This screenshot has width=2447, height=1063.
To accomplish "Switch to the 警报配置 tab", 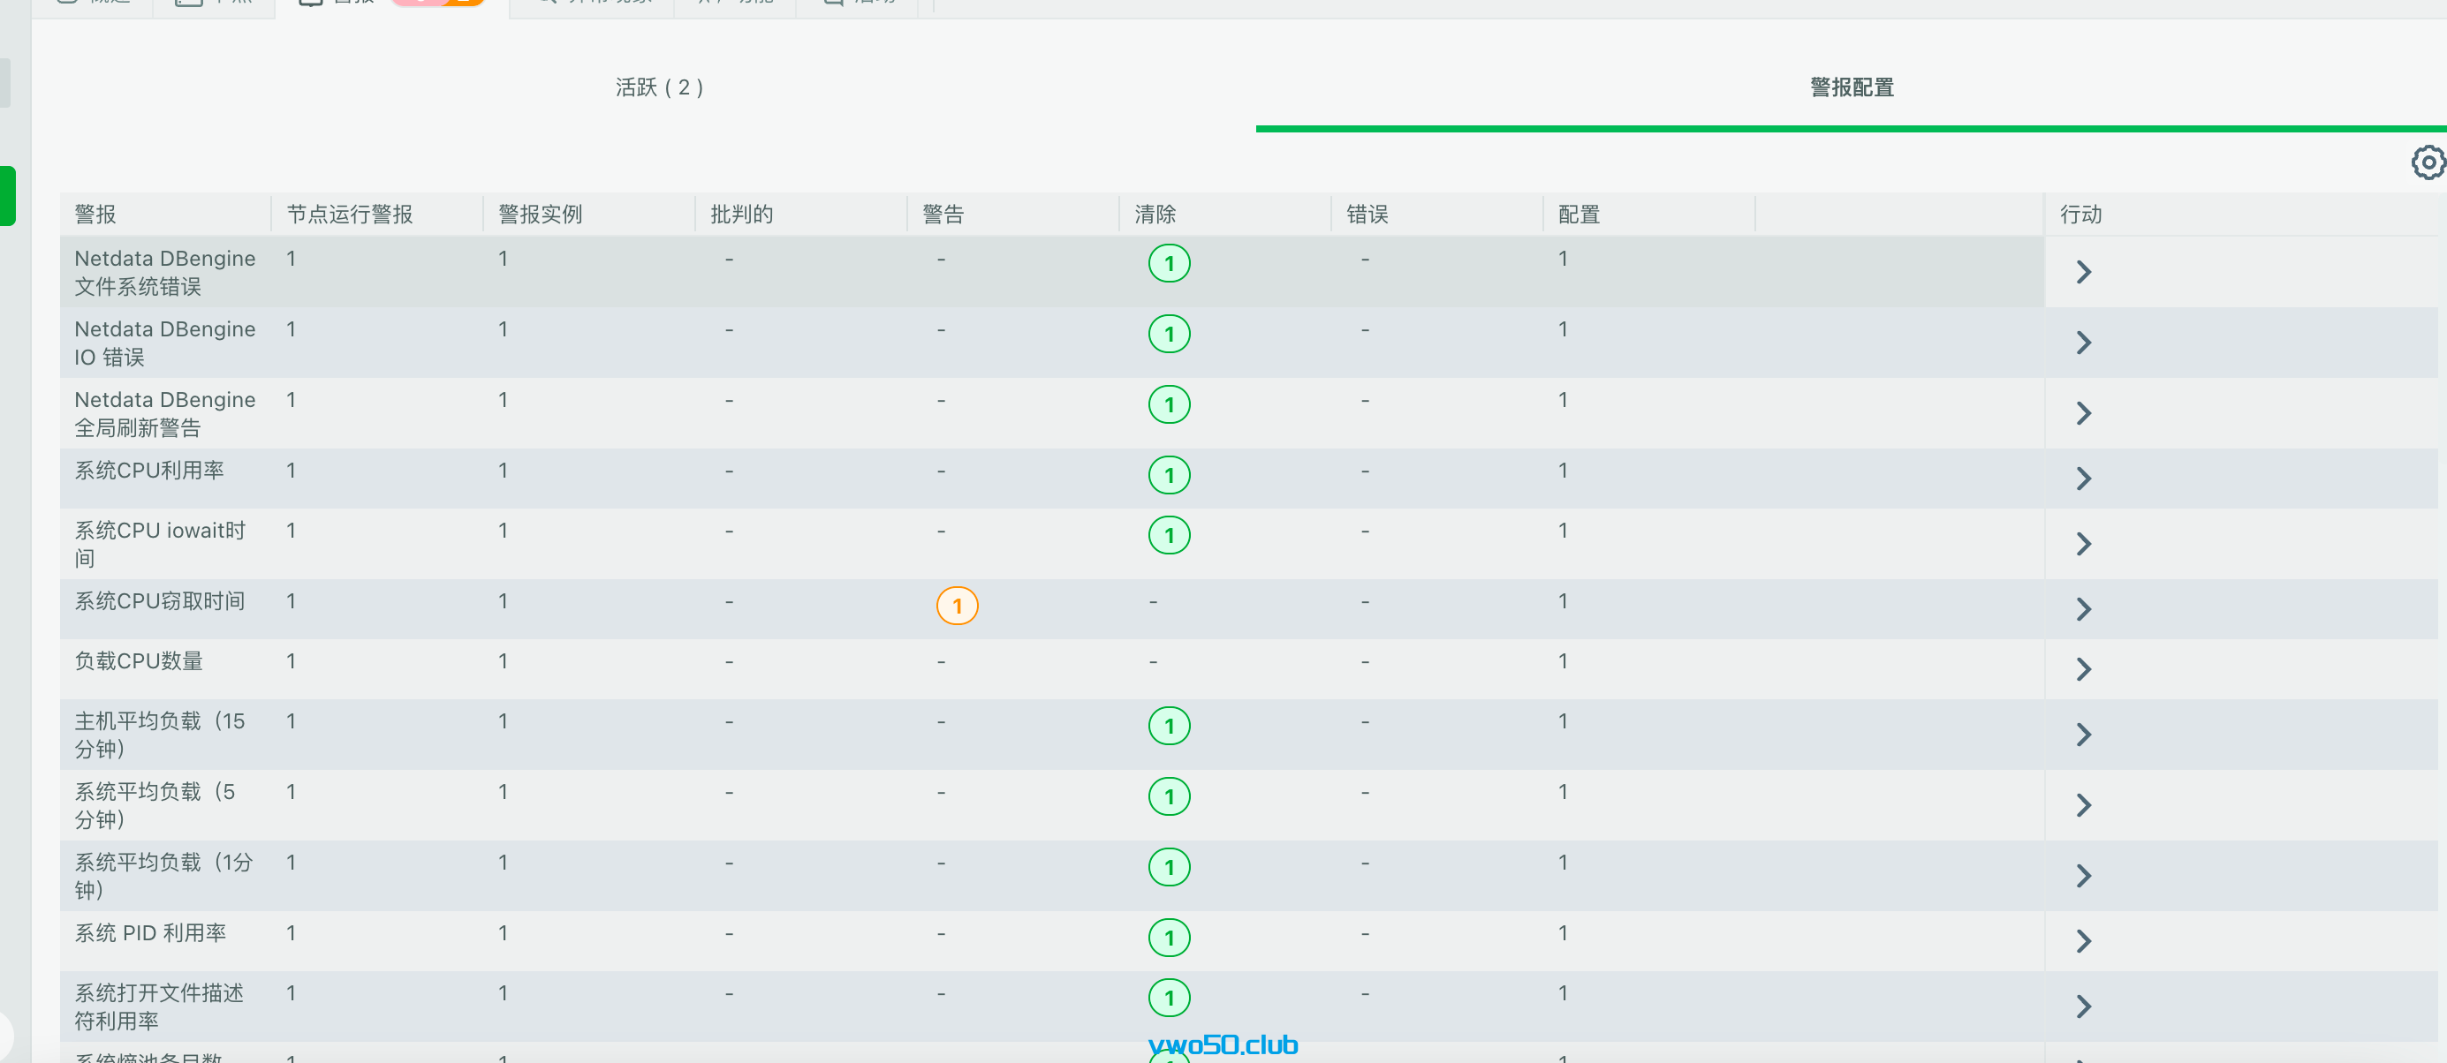I will coord(1850,87).
